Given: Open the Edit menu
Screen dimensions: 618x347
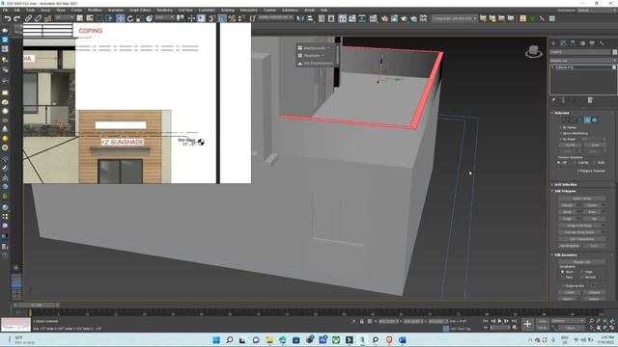Looking at the screenshot, I should (17, 11).
